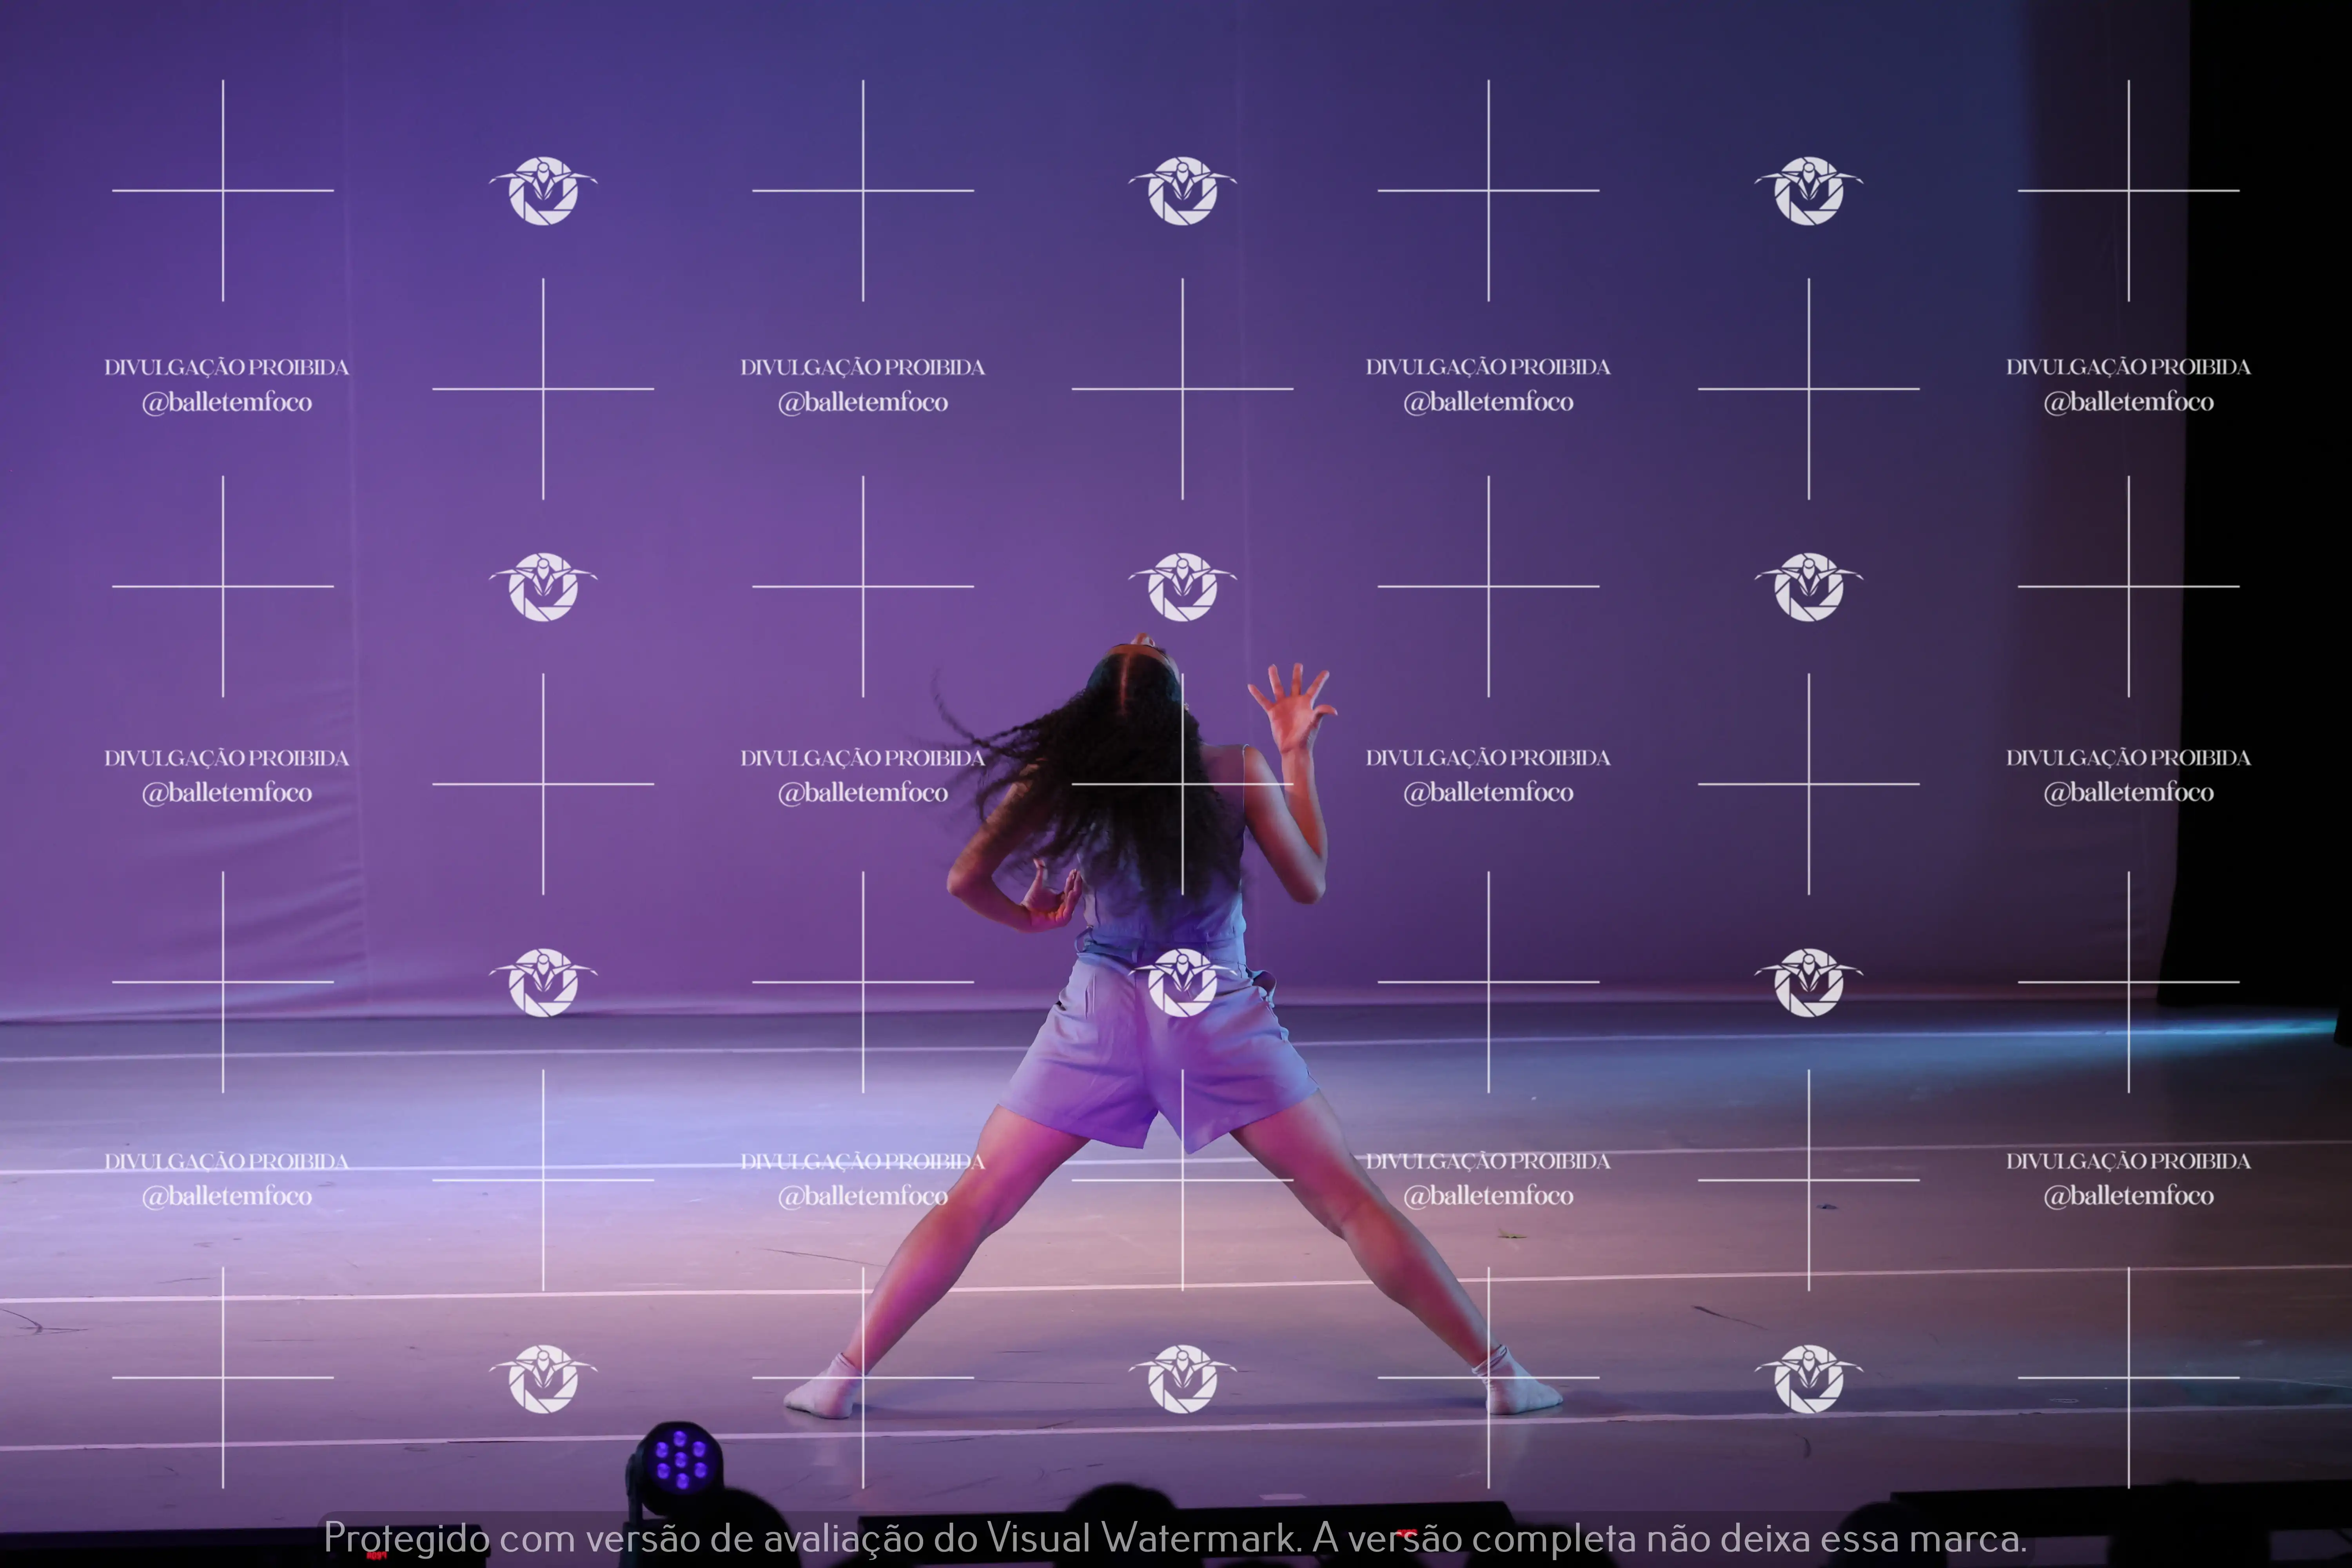This screenshot has width=2352, height=1568.
Task: Click the word 'Protegido' in bottom banner
Action: click(x=407, y=1538)
